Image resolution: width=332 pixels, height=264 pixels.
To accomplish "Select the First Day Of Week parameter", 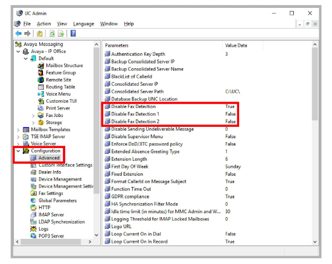I will (x=129, y=167).
